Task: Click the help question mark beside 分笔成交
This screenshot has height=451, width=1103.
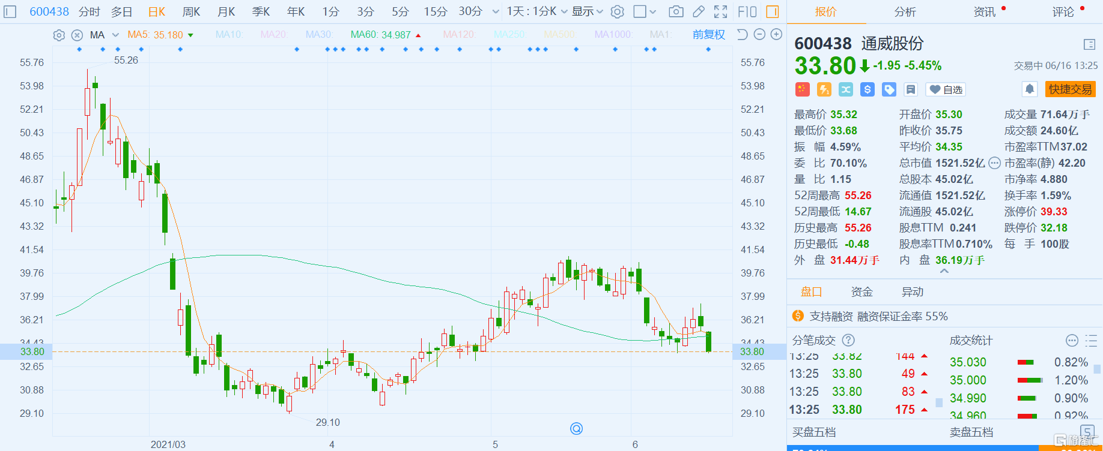Action: (x=848, y=340)
